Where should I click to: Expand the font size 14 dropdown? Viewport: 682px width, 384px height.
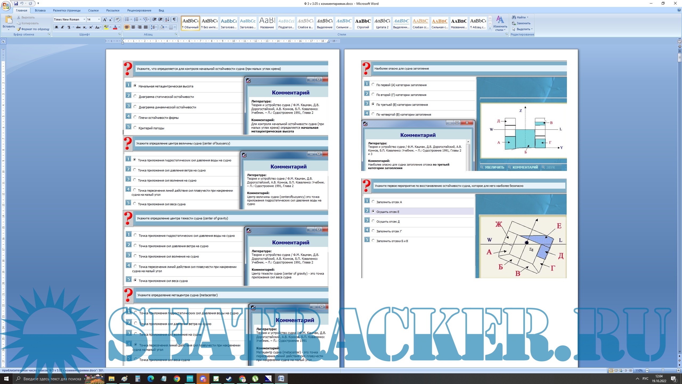point(99,19)
